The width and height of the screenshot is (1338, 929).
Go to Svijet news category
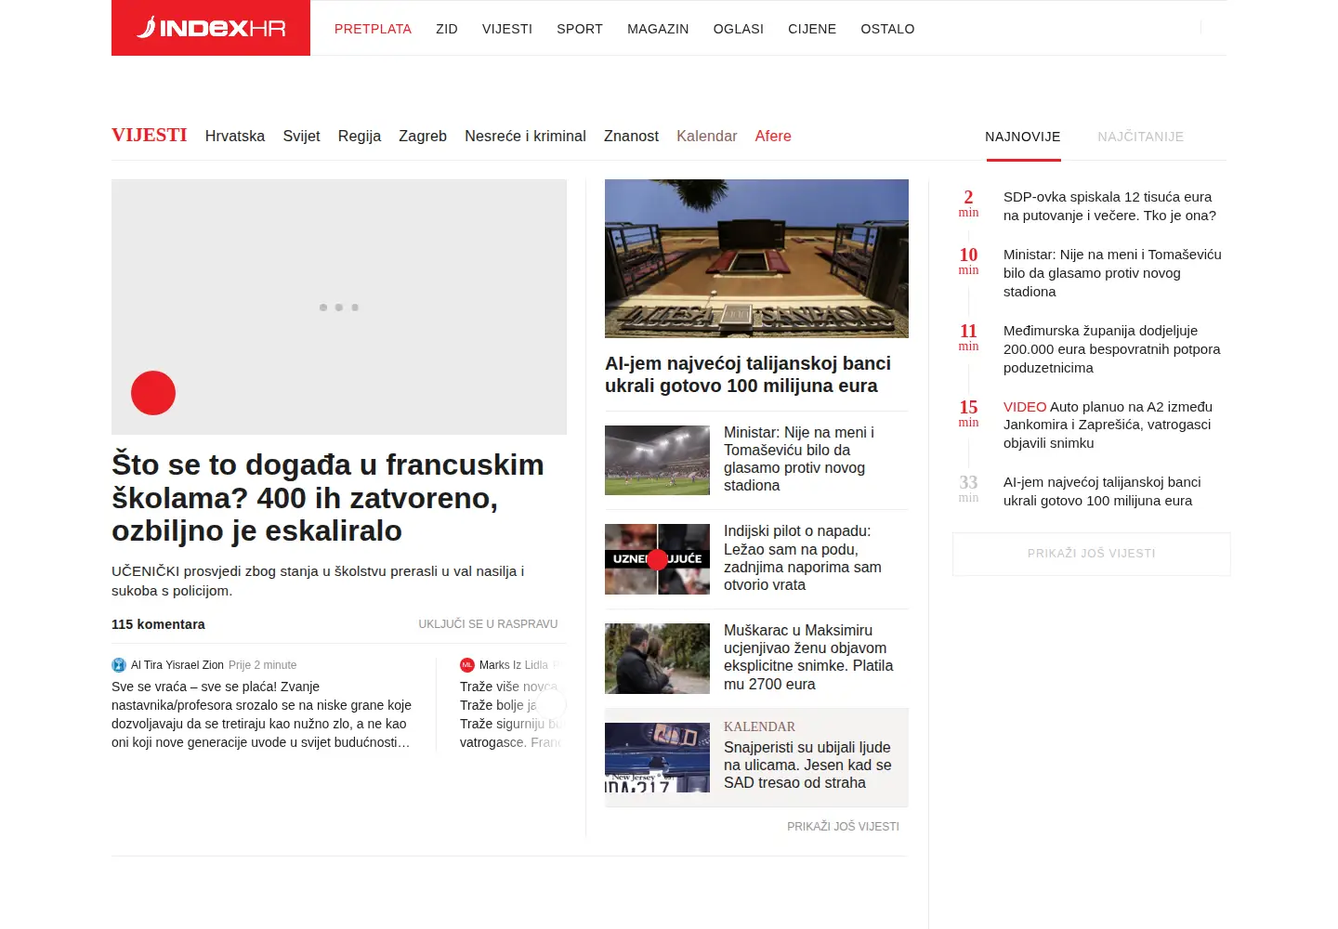[301, 137]
